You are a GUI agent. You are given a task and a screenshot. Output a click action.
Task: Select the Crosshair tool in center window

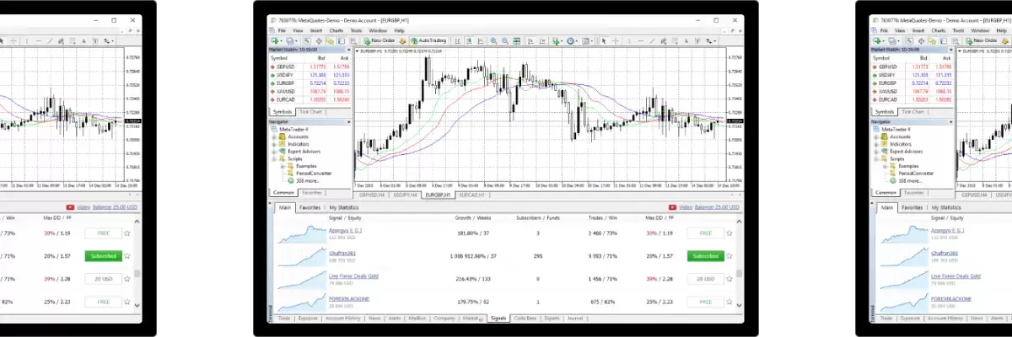click(616, 40)
